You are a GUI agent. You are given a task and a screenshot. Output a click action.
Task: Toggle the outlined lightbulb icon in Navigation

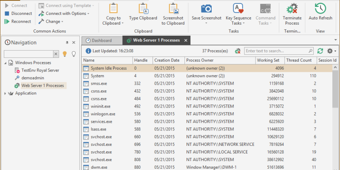[x=74, y=54]
